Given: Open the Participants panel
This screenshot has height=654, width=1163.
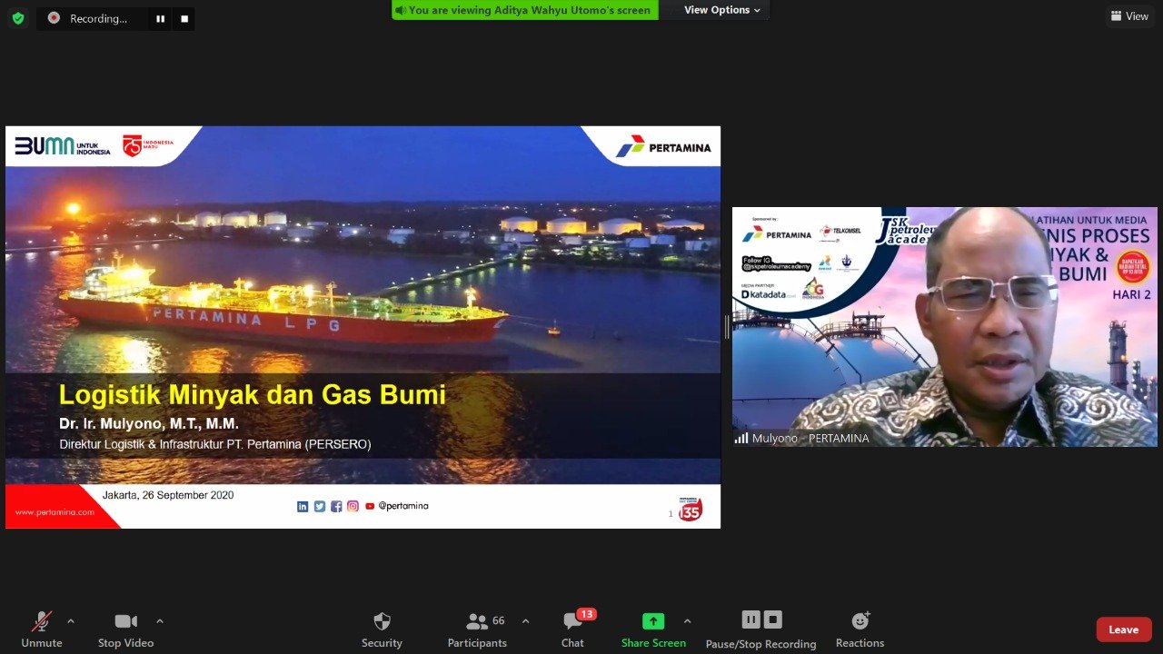Looking at the screenshot, I should tap(477, 629).
